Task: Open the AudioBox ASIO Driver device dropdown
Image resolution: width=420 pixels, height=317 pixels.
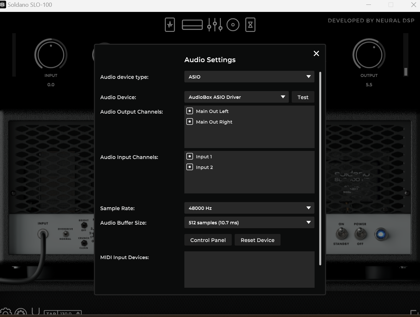Action: point(236,97)
